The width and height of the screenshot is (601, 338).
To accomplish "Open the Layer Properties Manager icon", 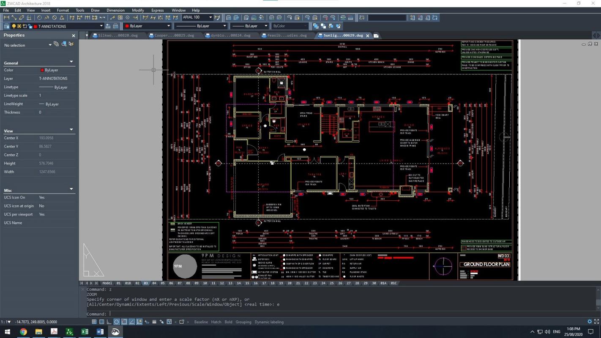I will [x=7, y=26].
